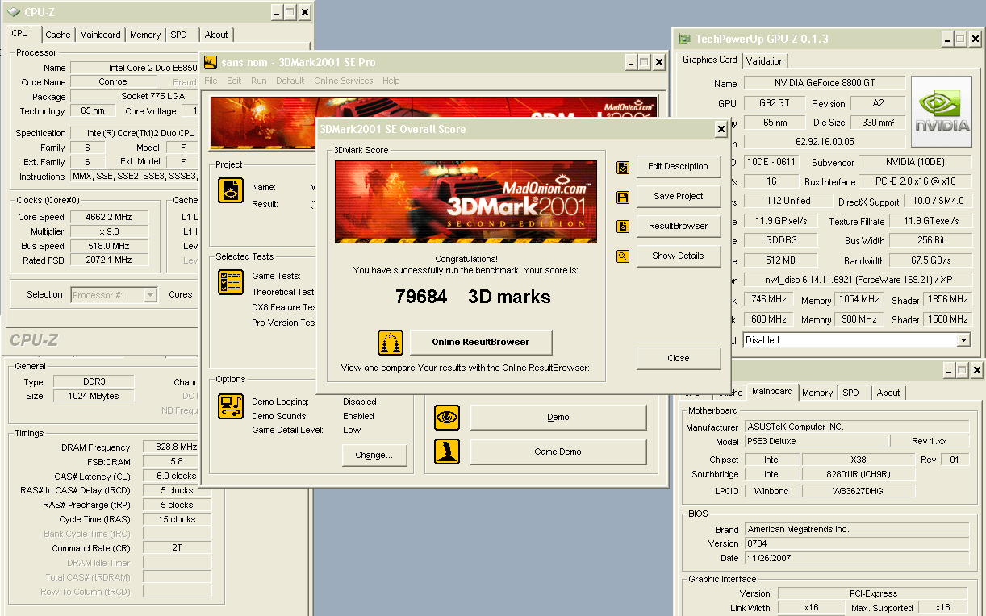Click the 3DMark2001 title bar icon
Image resolution: width=986 pixels, height=616 pixels.
click(210, 62)
